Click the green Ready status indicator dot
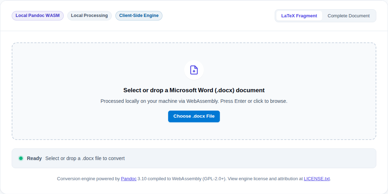The image size is (388, 194). pyautogui.click(x=21, y=158)
